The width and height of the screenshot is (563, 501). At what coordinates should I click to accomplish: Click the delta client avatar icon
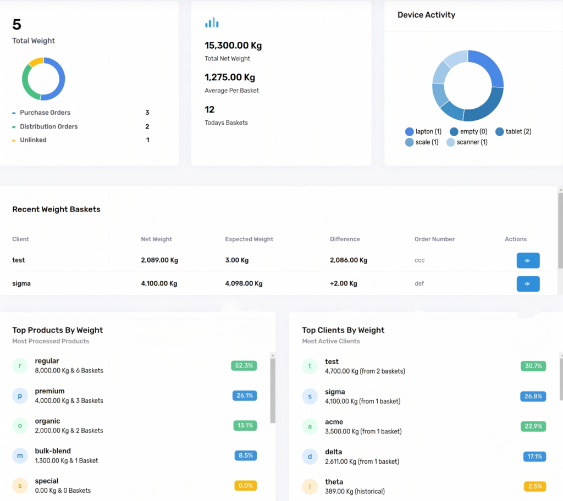pyautogui.click(x=310, y=457)
